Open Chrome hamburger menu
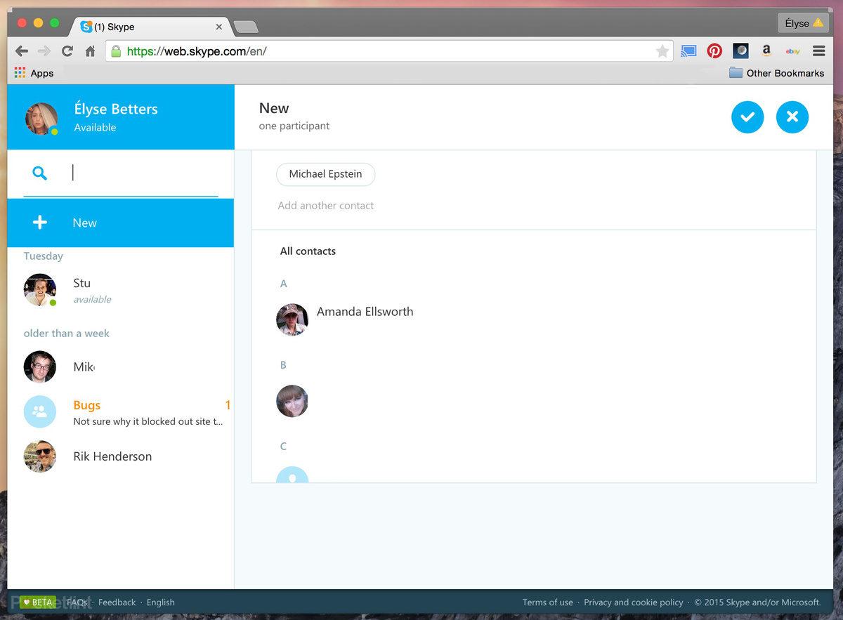 [818, 51]
